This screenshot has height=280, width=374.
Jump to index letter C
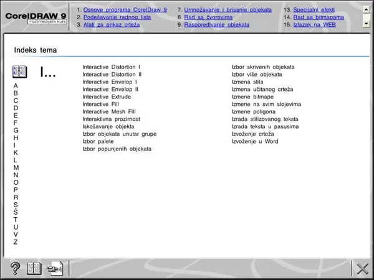pos(16,100)
